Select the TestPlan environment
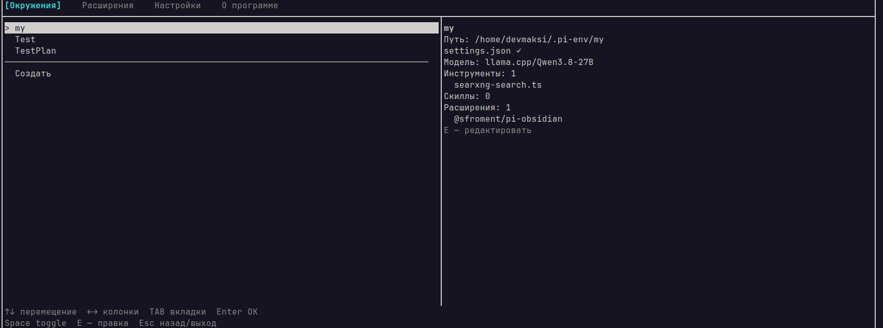This screenshot has height=328, width=883. click(36, 51)
